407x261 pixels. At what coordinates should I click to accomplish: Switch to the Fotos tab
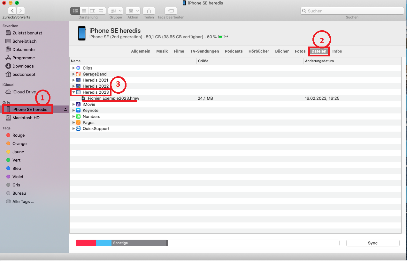[x=300, y=51]
